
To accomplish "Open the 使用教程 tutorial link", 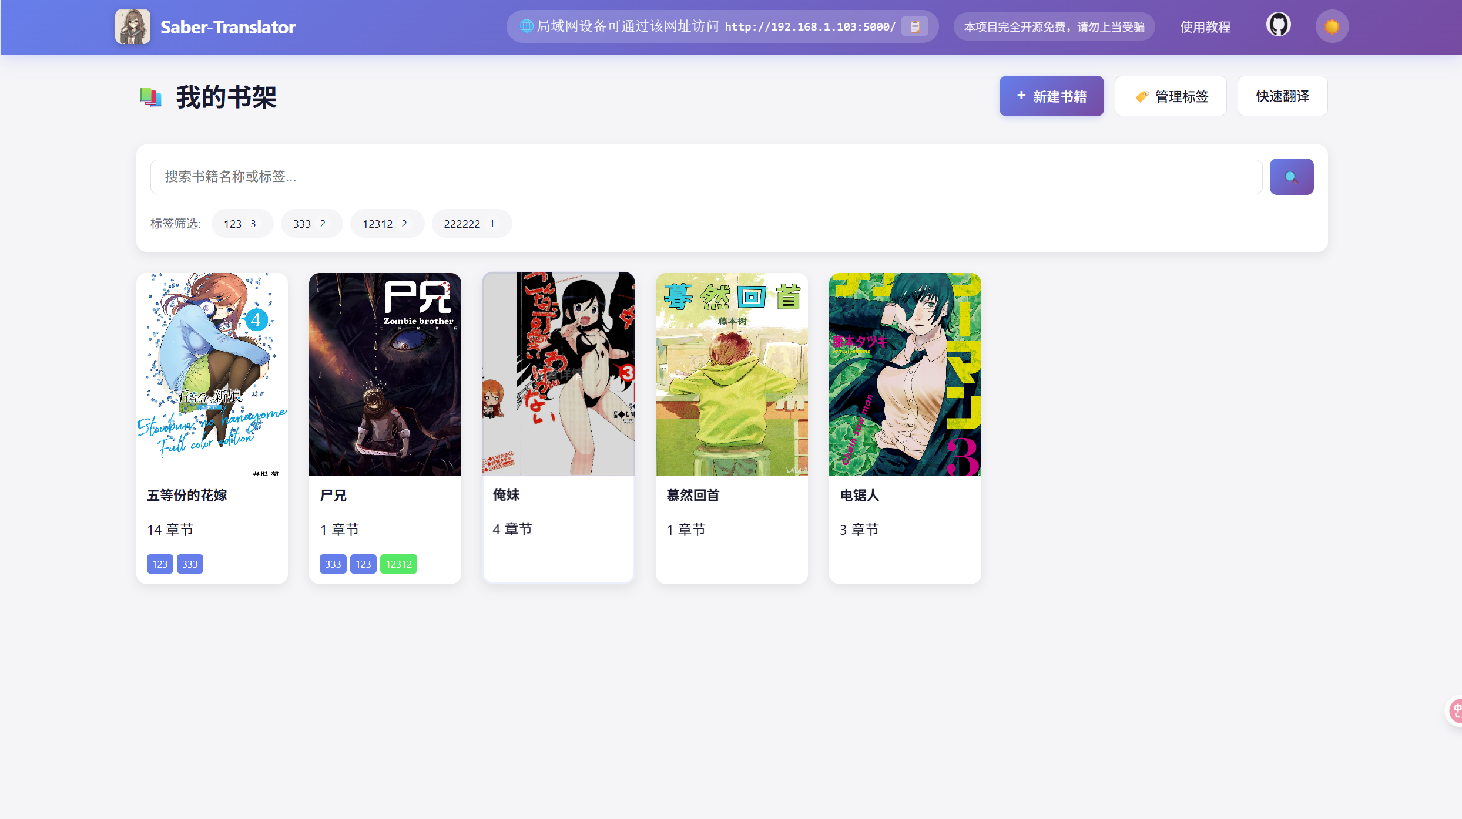I will pos(1205,27).
